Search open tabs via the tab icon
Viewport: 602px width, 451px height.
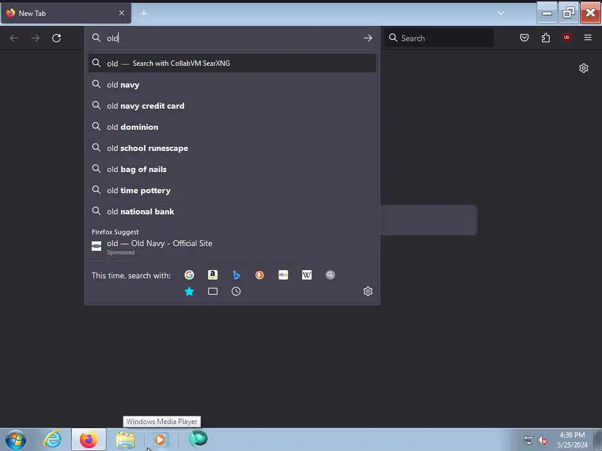click(x=213, y=291)
